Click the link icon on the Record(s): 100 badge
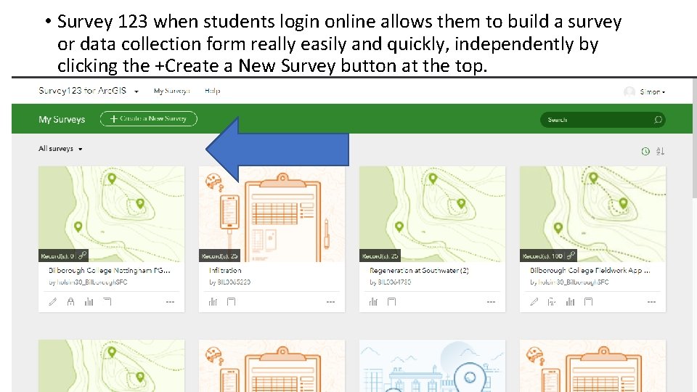The height and width of the screenshot is (392, 697). (x=571, y=256)
